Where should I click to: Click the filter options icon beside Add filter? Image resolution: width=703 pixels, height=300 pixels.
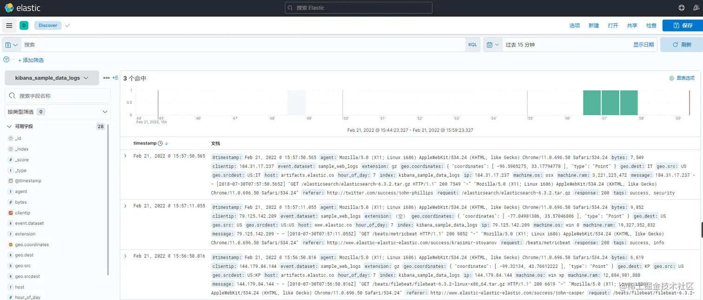click(x=6, y=60)
